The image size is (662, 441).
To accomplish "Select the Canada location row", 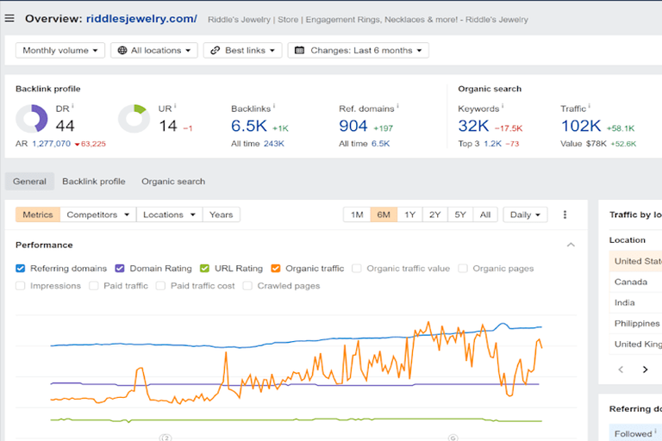I will (635, 282).
